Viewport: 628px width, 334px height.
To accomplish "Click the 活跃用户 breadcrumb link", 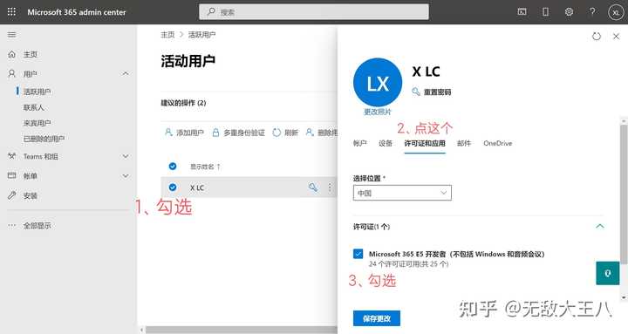I will point(201,35).
